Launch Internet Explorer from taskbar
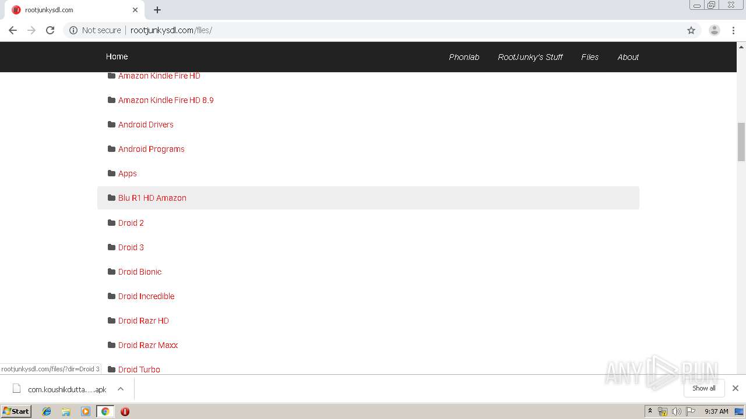 pos(47,411)
